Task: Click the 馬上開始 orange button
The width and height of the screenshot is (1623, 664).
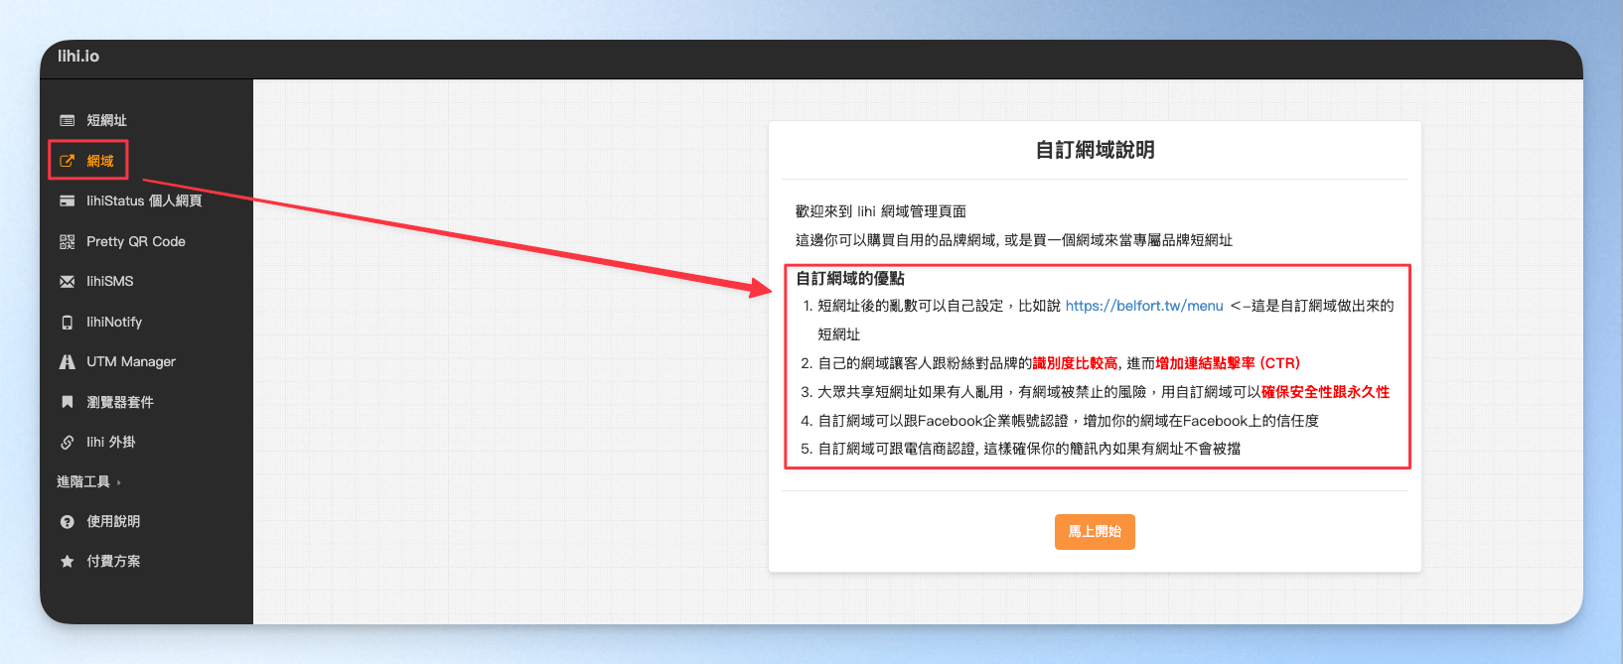Action: [x=1095, y=532]
